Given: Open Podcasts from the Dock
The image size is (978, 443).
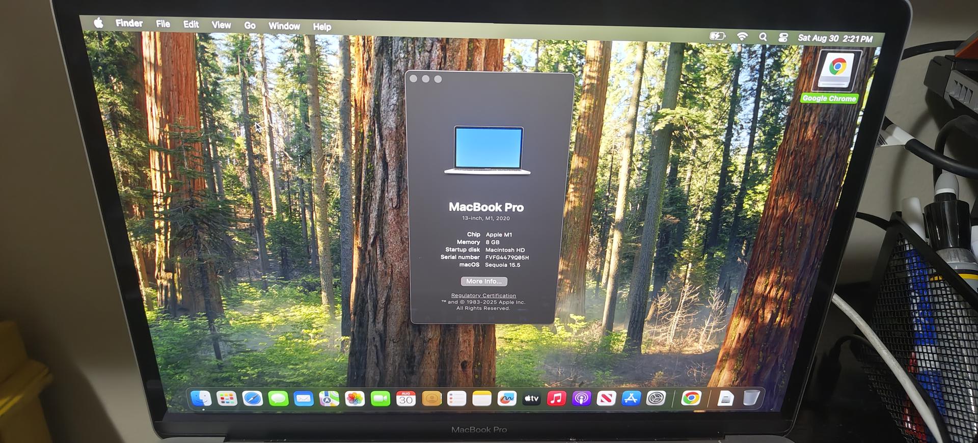Looking at the screenshot, I should (581, 398).
